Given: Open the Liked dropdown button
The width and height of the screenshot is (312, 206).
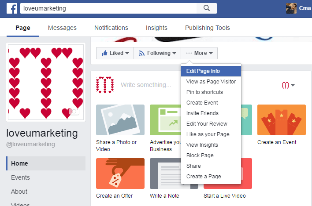Looking at the screenshot, I should coord(115,53).
